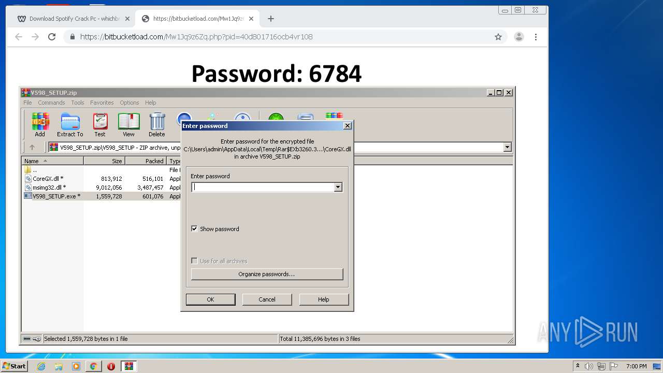Click the Organize passwords button
Image resolution: width=663 pixels, height=373 pixels.
click(x=267, y=274)
